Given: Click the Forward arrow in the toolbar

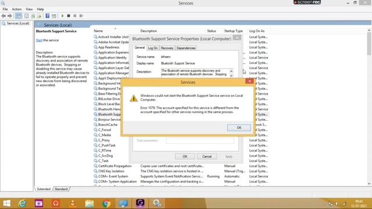Looking at the screenshot, I should pos(10,16).
